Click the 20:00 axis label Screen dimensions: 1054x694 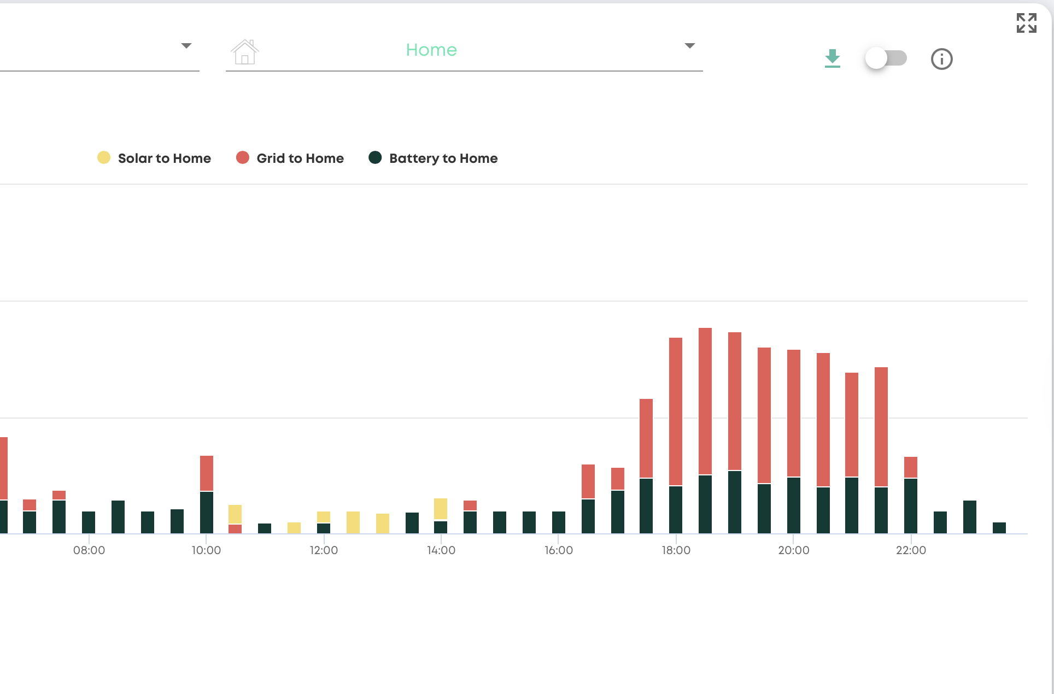[x=794, y=550]
